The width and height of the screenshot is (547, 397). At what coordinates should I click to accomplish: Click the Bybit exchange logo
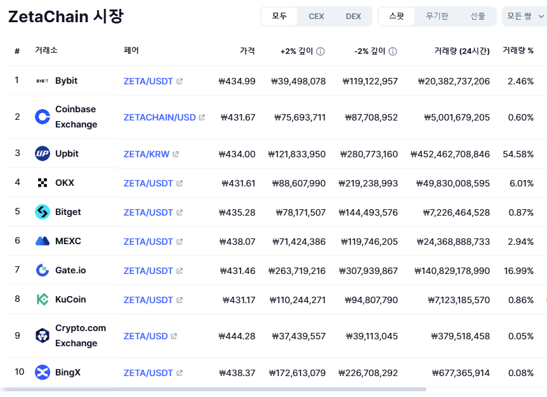point(43,81)
